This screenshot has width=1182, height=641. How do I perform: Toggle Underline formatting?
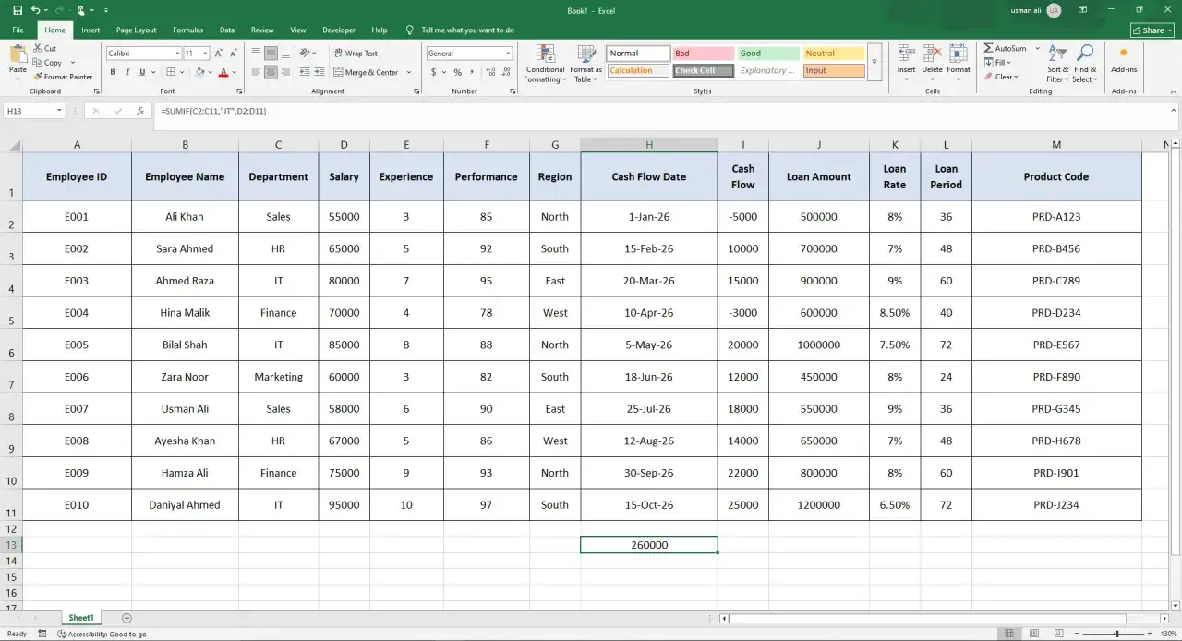click(x=142, y=72)
